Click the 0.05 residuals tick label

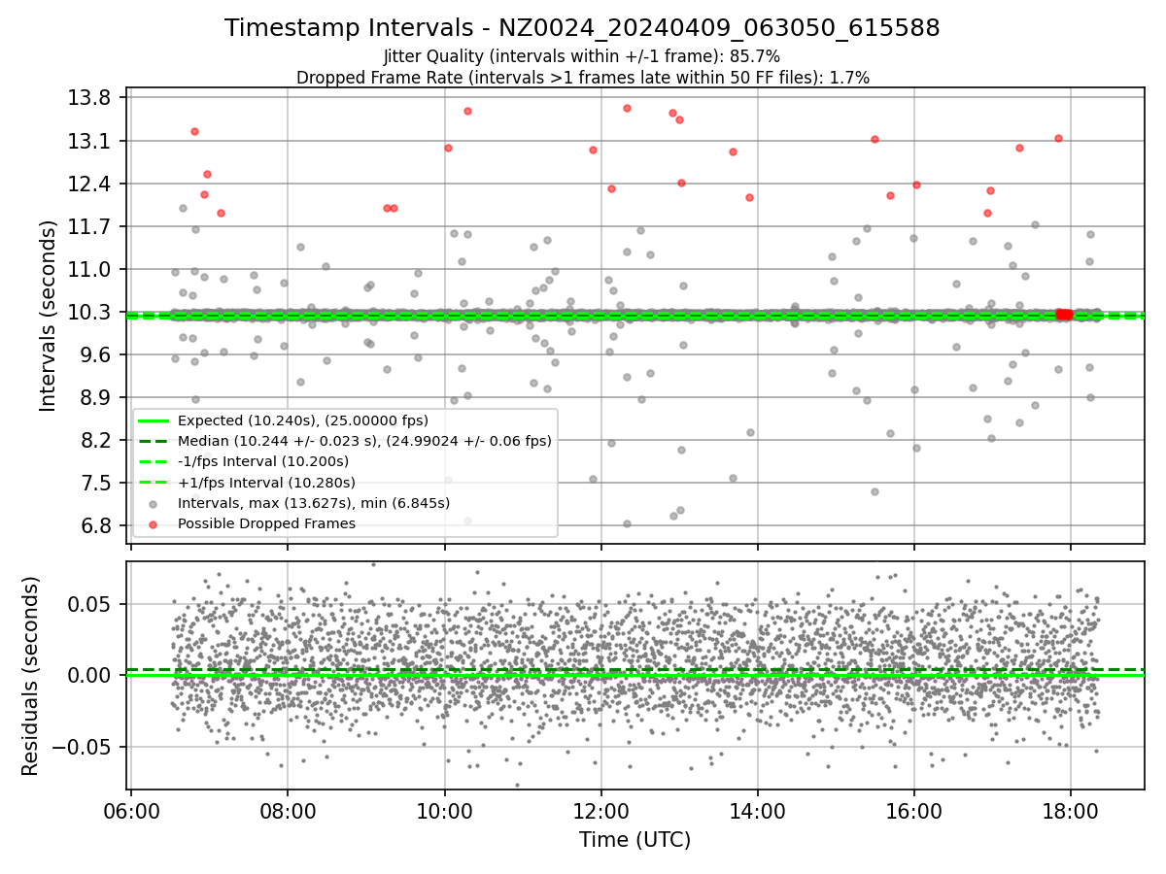point(91,604)
